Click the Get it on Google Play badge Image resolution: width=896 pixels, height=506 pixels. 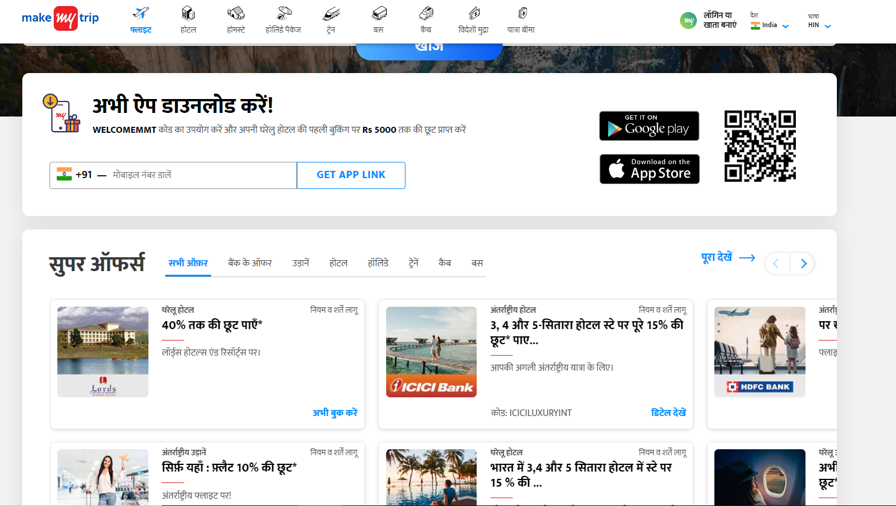click(649, 126)
